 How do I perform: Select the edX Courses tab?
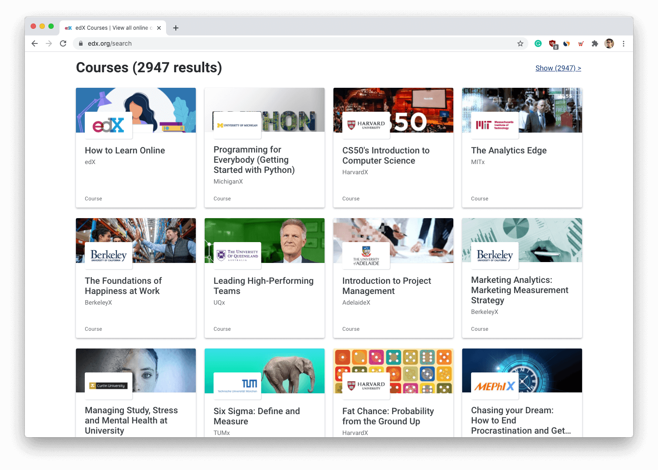[x=113, y=27]
